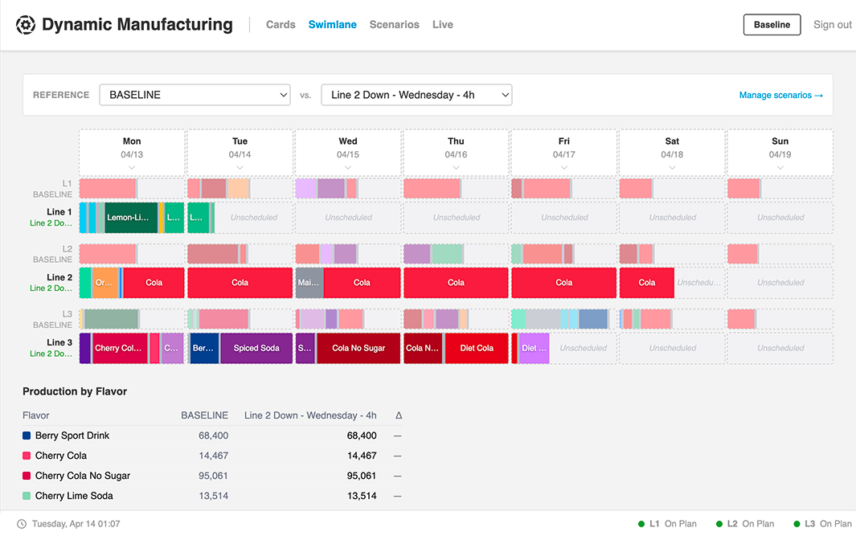This screenshot has width=856, height=536.
Task: Open the Line 2 Down comparison dropdown
Action: pyautogui.click(x=416, y=95)
